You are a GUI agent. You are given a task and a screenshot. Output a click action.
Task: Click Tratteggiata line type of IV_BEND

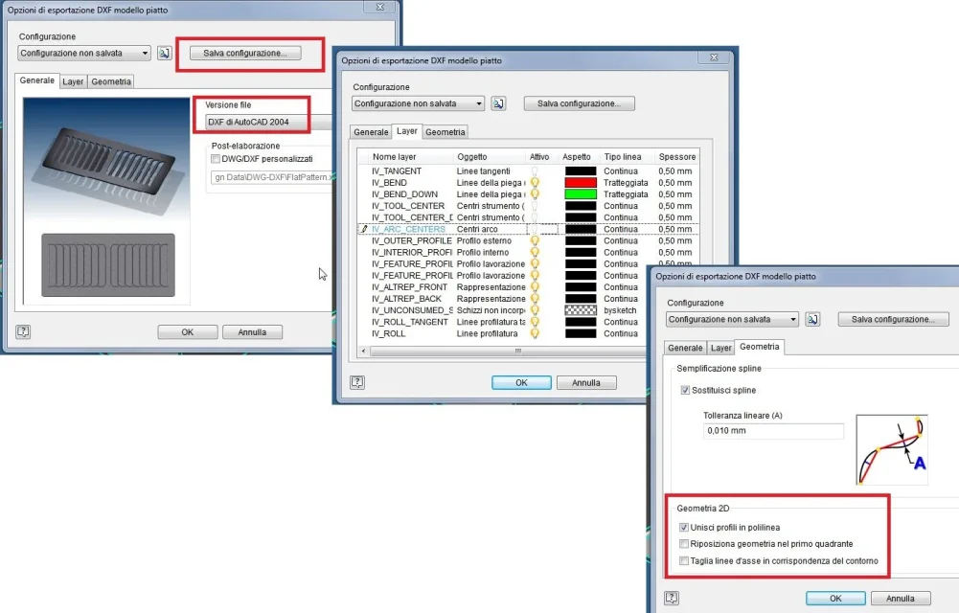[x=626, y=183]
